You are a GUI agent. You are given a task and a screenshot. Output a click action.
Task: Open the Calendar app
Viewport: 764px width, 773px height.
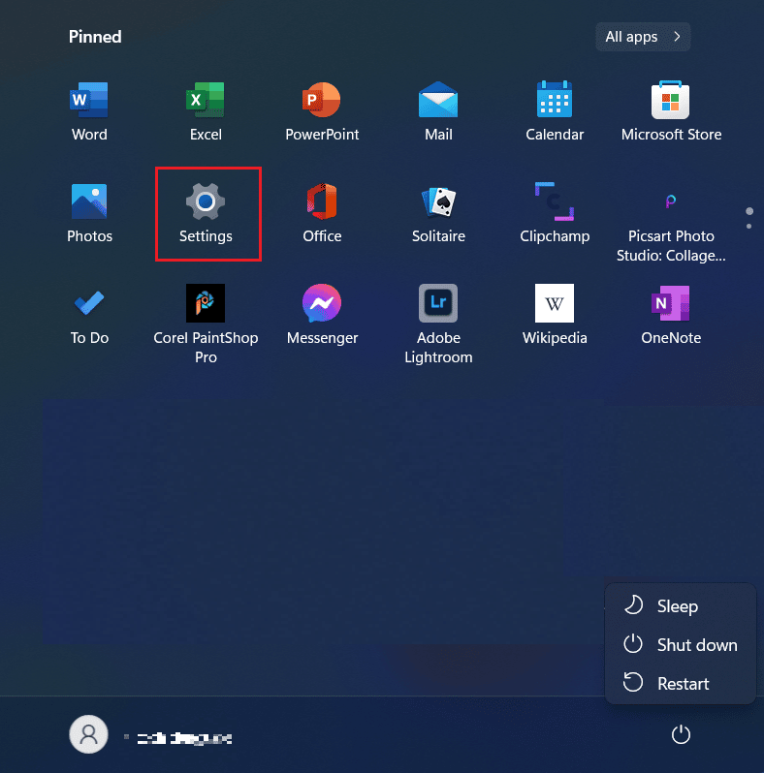(555, 112)
